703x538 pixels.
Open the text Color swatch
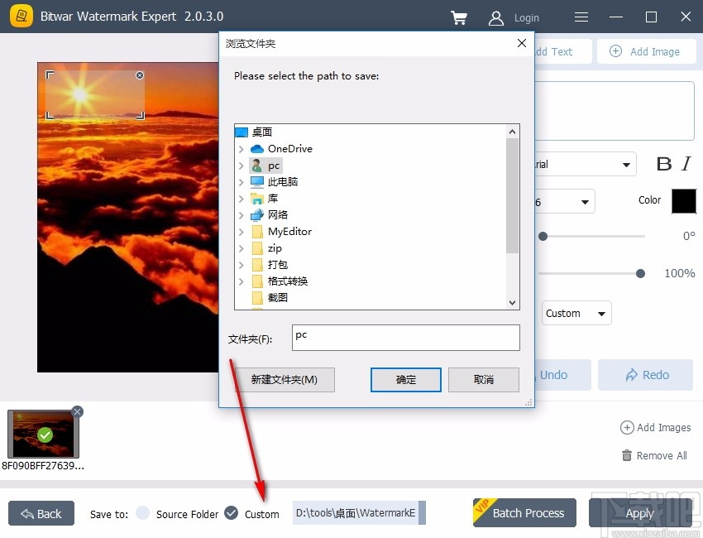coord(684,200)
